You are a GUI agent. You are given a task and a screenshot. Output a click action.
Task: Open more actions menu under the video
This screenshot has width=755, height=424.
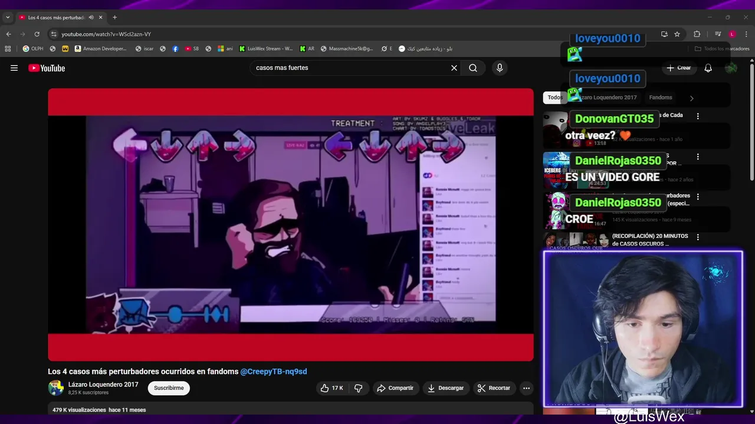tap(526, 388)
